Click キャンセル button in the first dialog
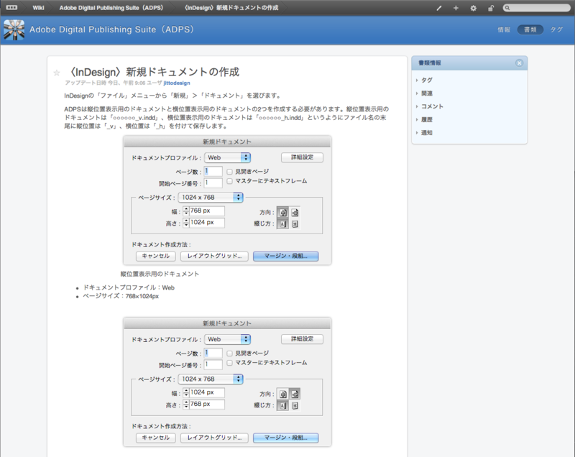Screen dimensions: 575x457 click(155, 256)
